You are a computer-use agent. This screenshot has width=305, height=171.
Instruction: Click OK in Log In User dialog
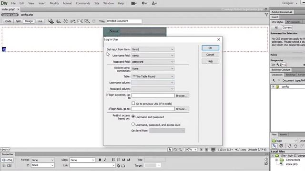tap(210, 48)
